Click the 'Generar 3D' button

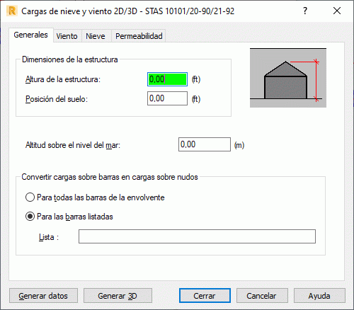pyautogui.click(x=118, y=296)
